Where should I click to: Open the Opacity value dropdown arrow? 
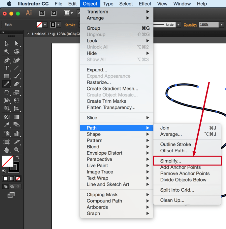[x=222, y=25]
